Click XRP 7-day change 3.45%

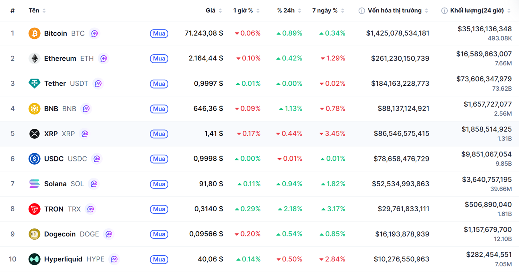point(332,134)
